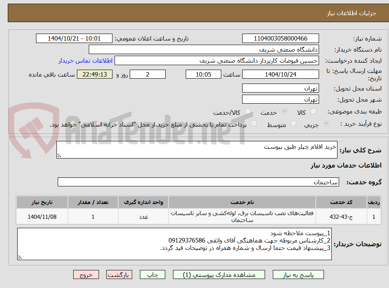Click the buyer notes text area

(174, 244)
